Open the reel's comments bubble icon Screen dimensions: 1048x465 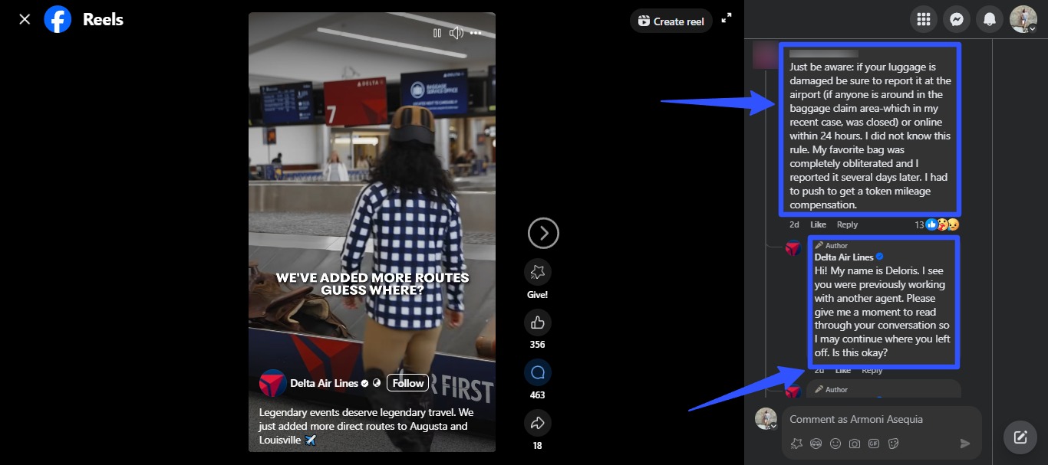(x=537, y=373)
